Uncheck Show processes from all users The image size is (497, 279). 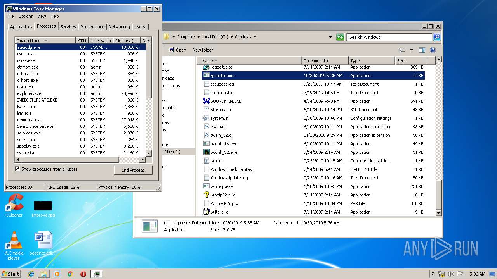click(x=17, y=169)
